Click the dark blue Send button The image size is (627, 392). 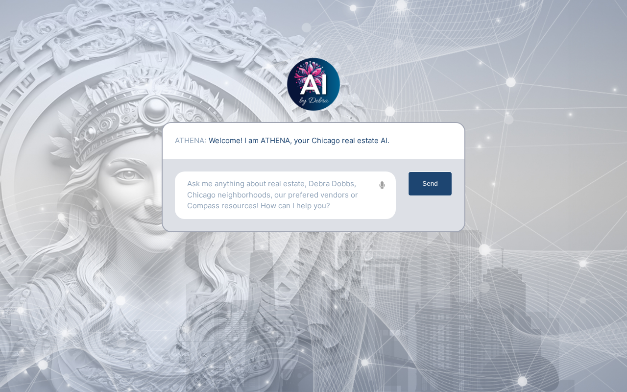click(430, 184)
